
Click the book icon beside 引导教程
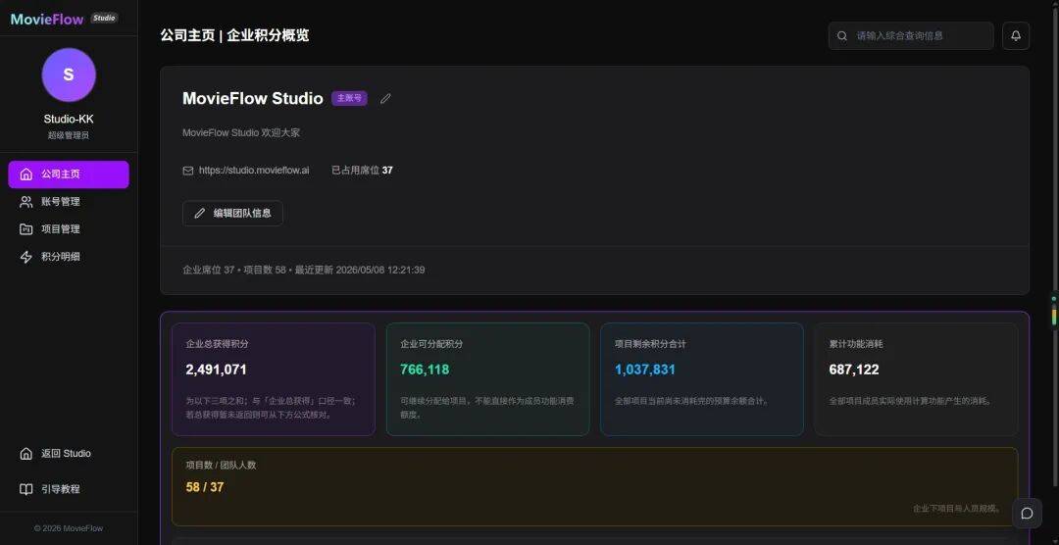pyautogui.click(x=26, y=489)
